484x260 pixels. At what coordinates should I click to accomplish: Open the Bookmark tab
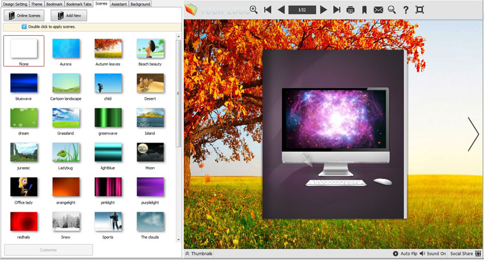coord(54,4)
